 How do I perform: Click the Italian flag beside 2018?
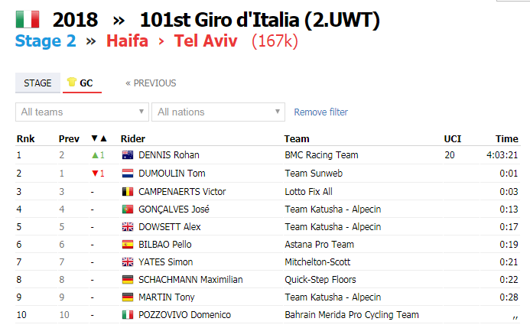click(28, 19)
